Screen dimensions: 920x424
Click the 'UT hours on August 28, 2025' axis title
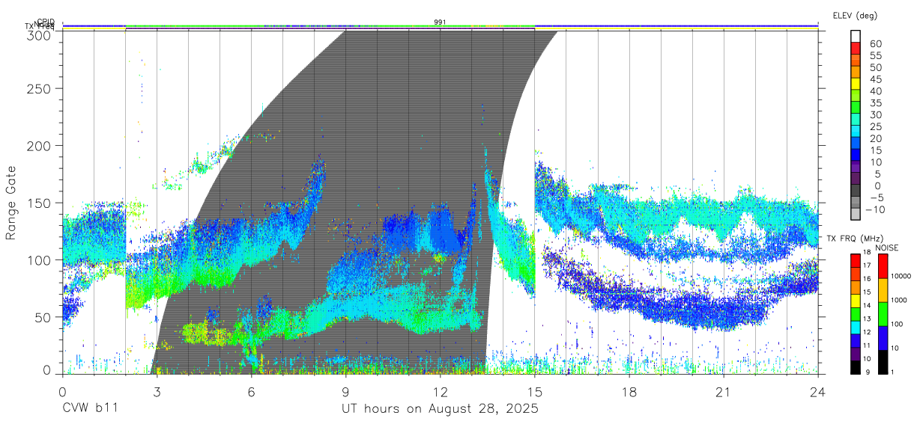point(440,409)
